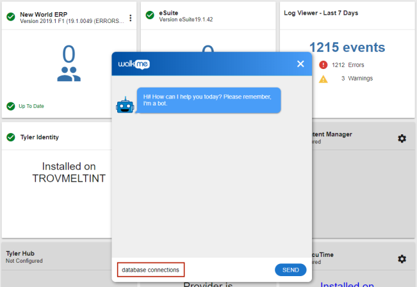Click the bot greeting message bubble
This screenshot has width=417, height=287.
[x=209, y=100]
